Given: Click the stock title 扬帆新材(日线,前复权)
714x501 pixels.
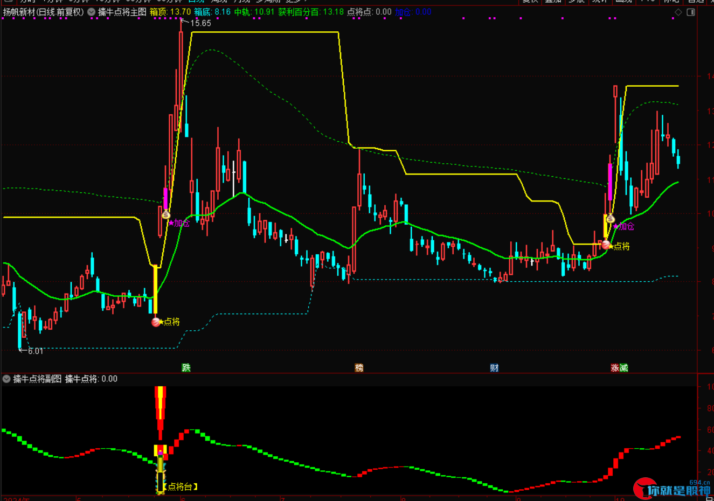Looking at the screenshot, I should click(44, 12).
